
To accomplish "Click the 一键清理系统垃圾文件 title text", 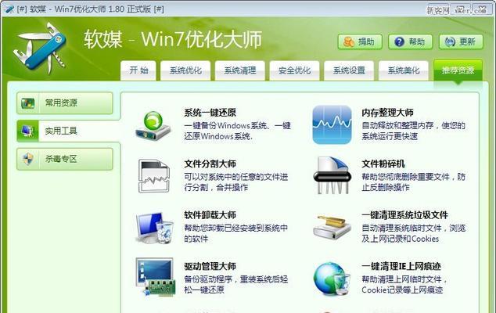I will tap(404, 215).
